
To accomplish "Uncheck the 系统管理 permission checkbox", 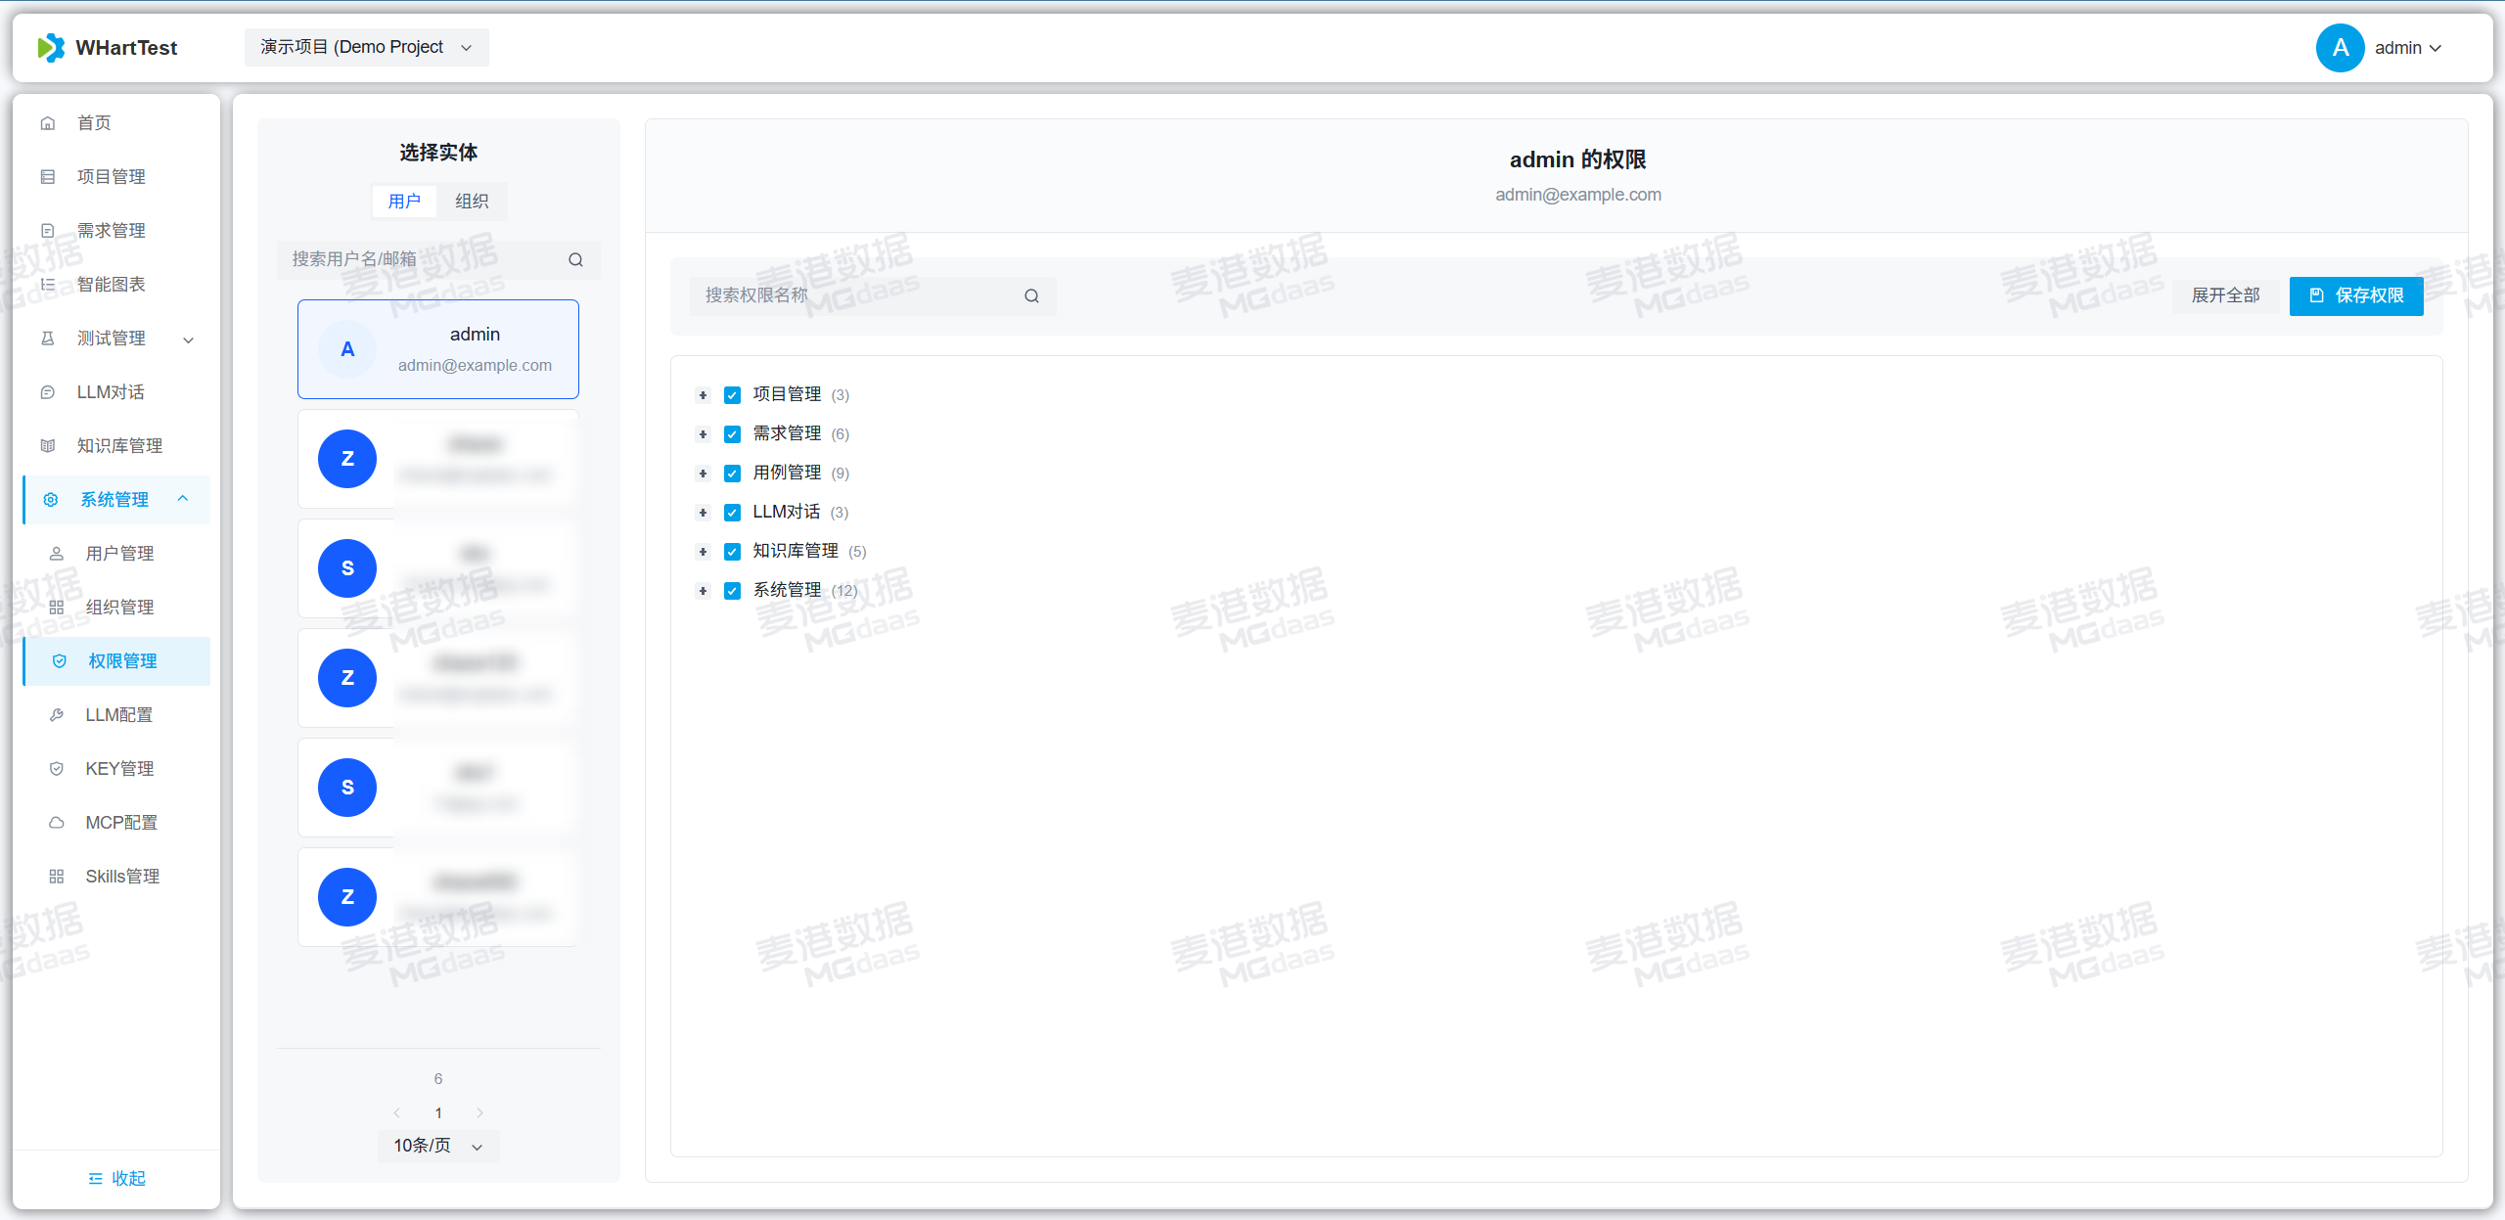I will (x=732, y=591).
